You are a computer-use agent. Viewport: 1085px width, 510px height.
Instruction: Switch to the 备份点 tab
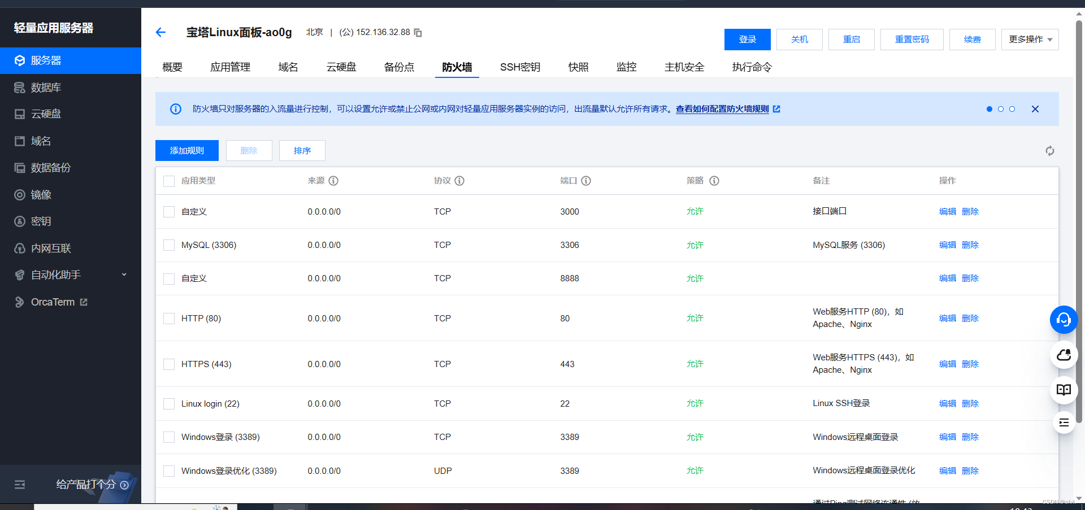coord(399,67)
